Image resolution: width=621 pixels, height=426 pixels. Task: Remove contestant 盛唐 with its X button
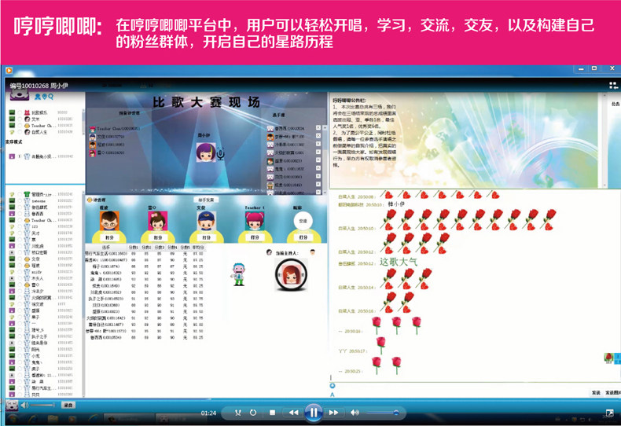point(318,160)
